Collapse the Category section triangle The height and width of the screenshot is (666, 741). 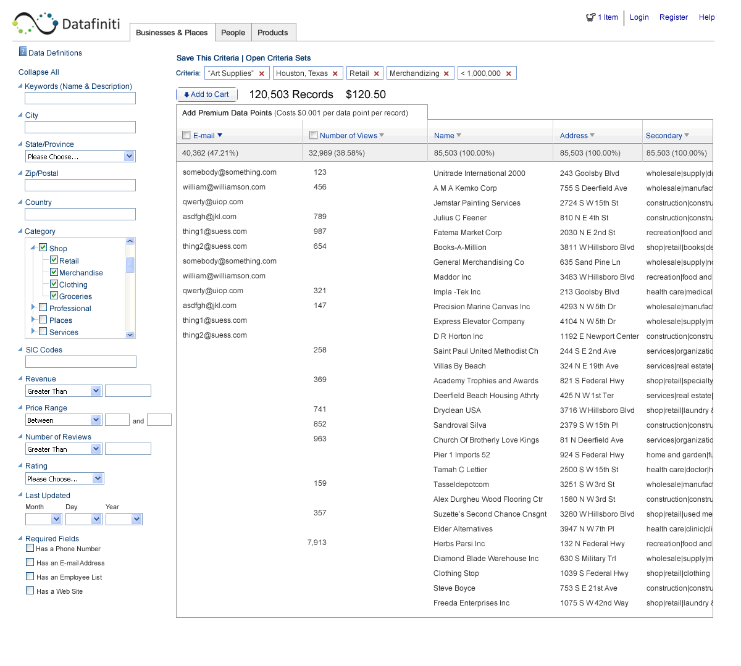coord(20,231)
